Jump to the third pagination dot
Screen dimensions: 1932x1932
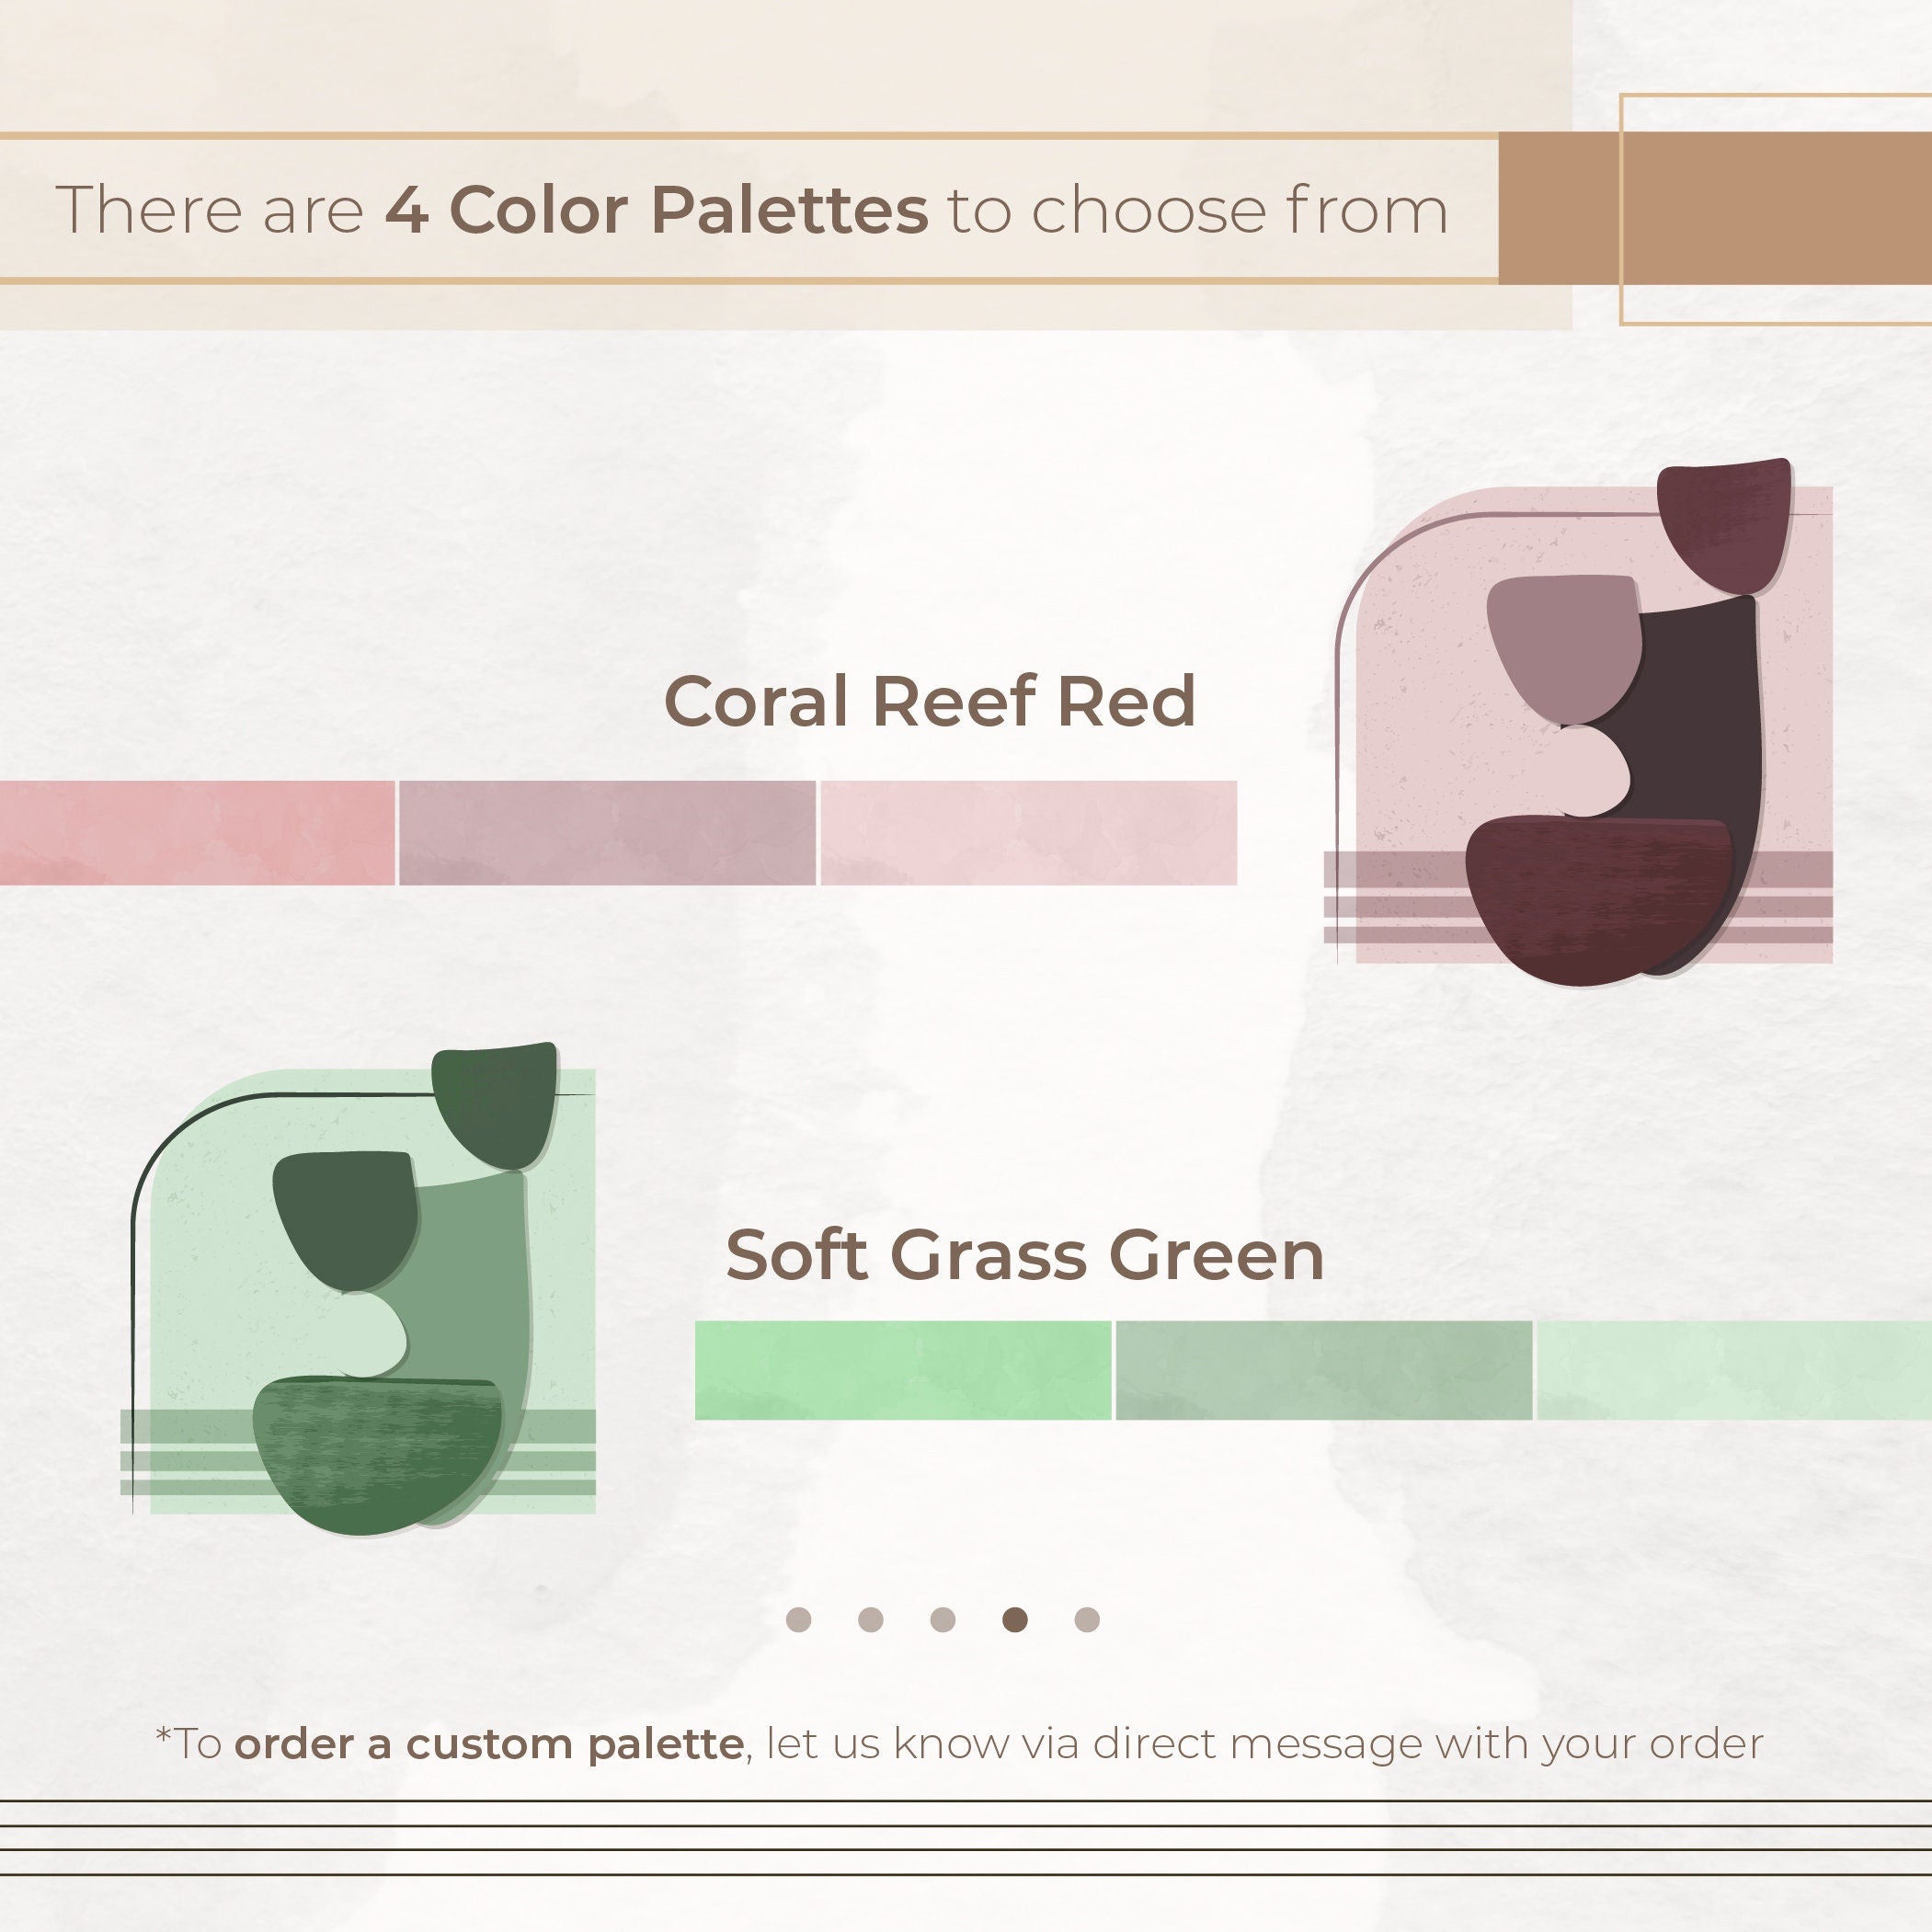click(x=943, y=1620)
